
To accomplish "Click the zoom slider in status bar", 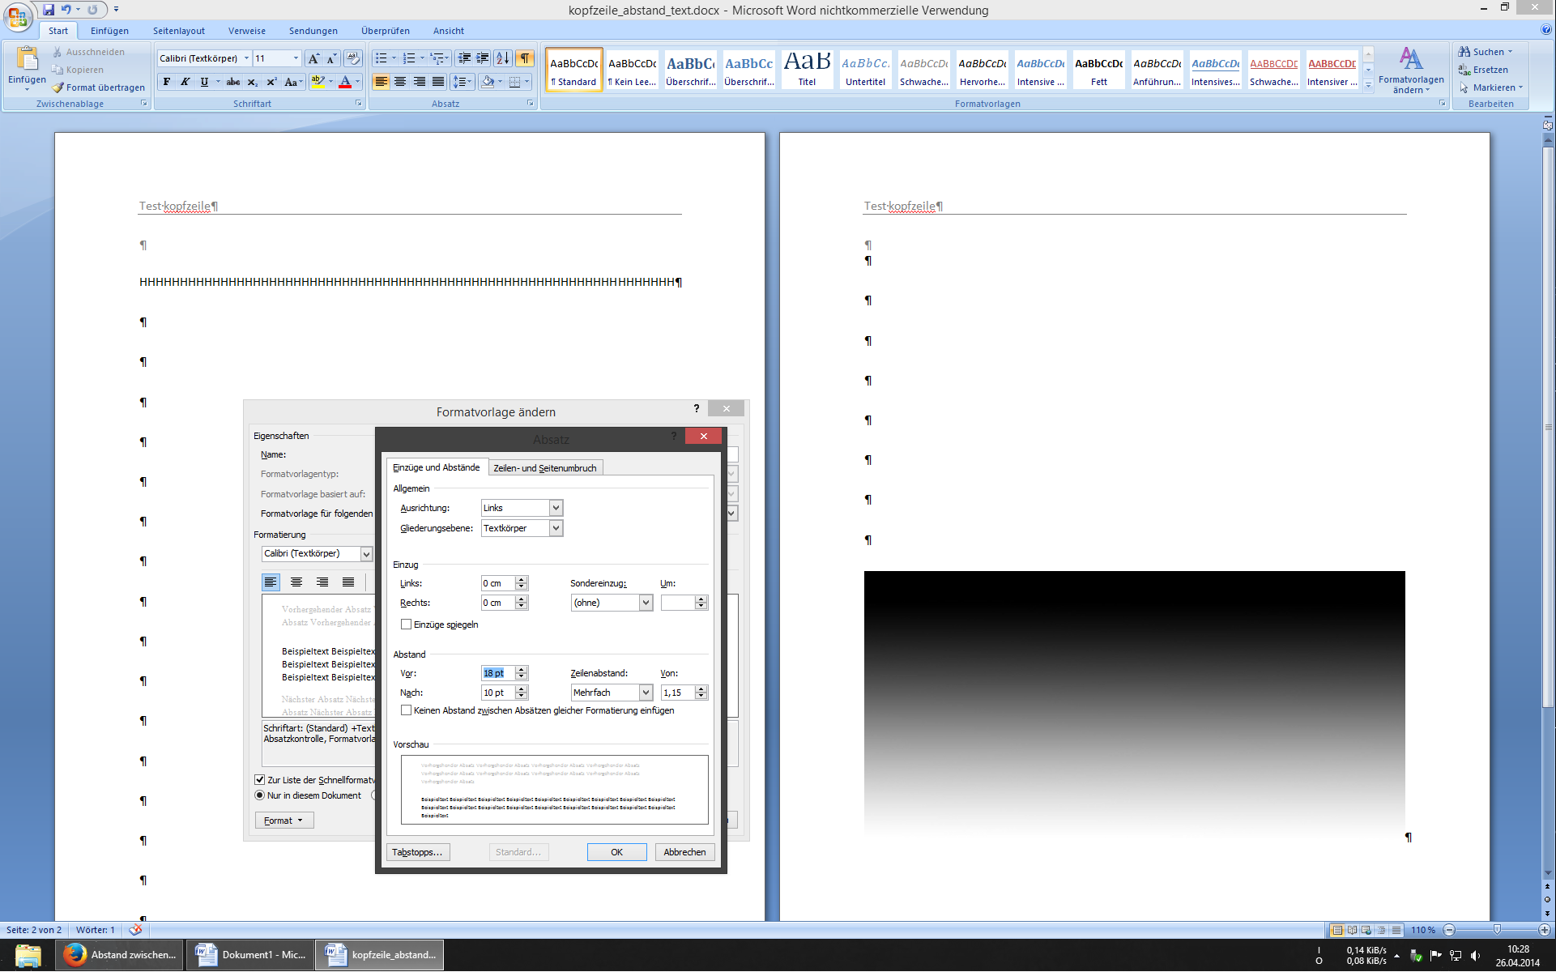I will 1497,930.
